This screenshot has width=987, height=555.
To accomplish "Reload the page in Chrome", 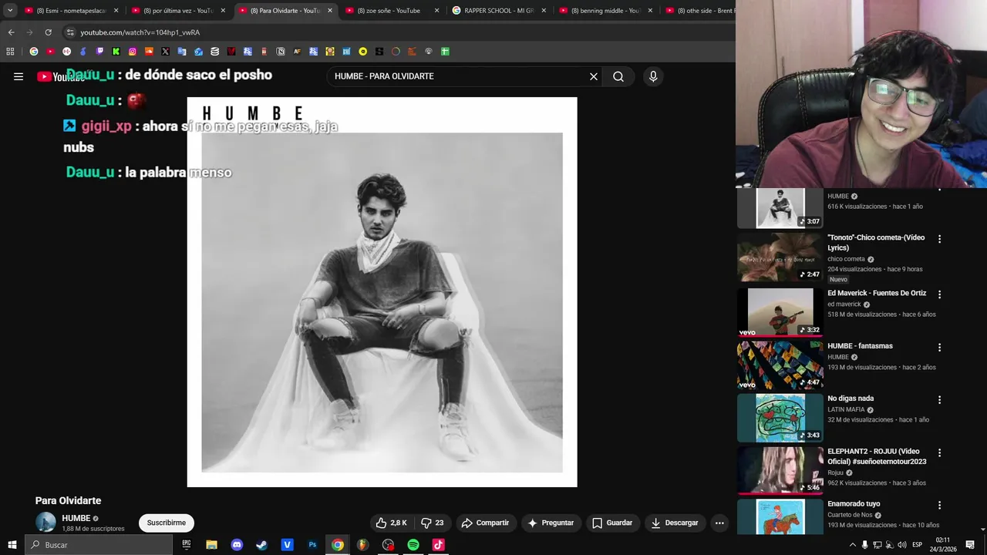I will coord(48,32).
